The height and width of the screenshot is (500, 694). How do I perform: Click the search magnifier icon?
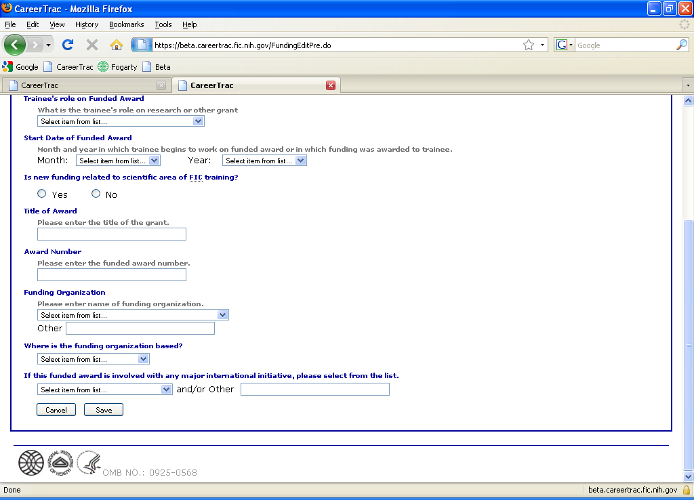[682, 45]
